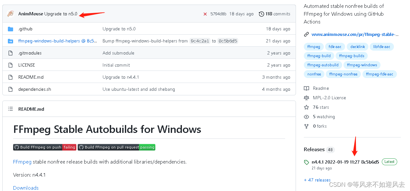410x191 pixels.
Task: Open the FFmpeg link in README description
Action: point(22,162)
